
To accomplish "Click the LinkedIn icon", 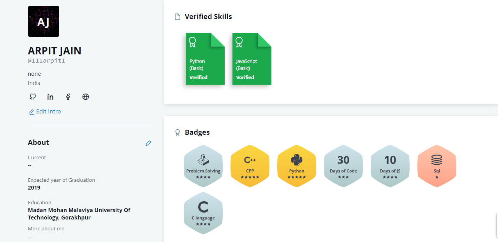I will 50,97.
